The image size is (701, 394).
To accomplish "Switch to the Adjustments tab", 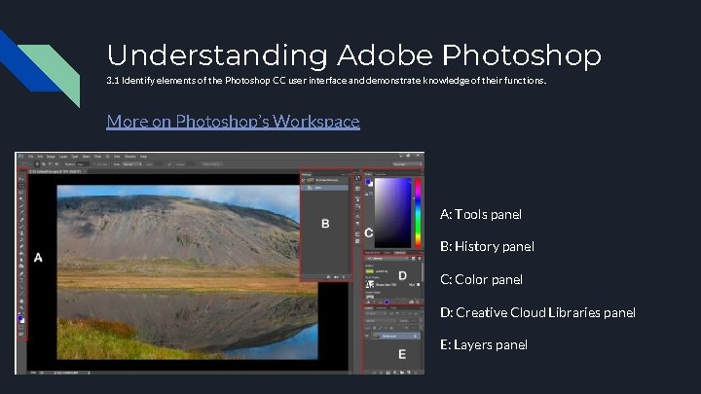I will click(x=372, y=253).
